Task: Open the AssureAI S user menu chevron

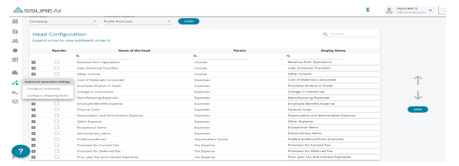Action: (430, 10)
